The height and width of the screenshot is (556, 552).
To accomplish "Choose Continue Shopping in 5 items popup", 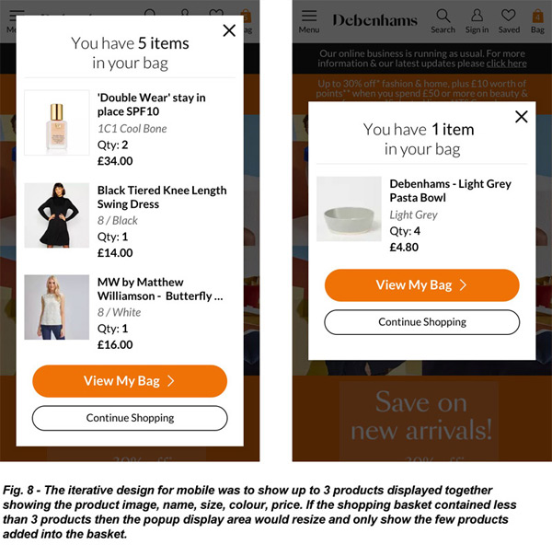I will coord(130,418).
